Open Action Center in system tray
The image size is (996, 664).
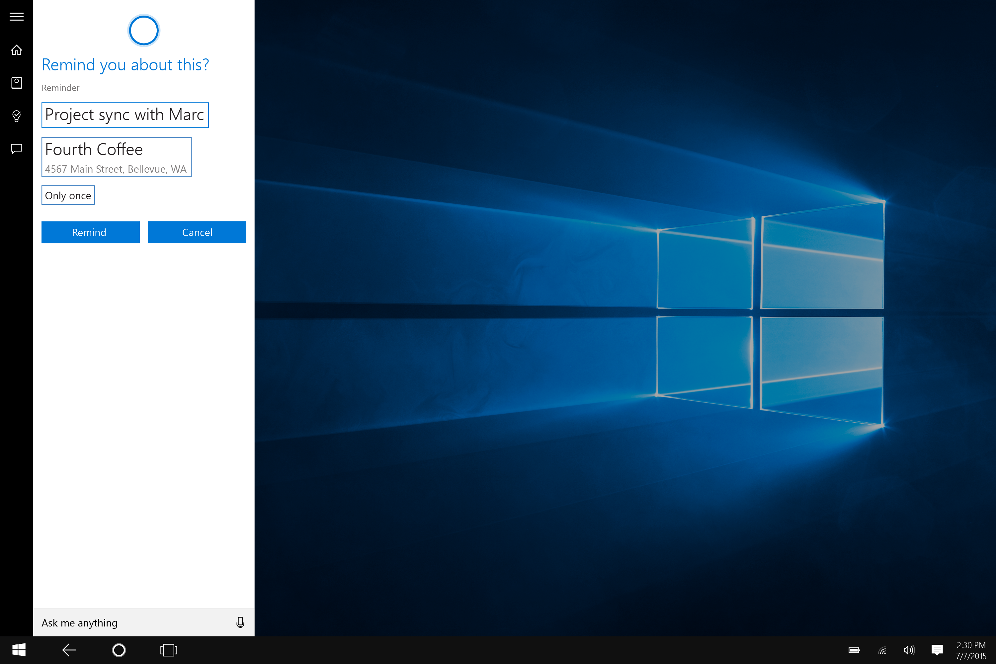937,650
